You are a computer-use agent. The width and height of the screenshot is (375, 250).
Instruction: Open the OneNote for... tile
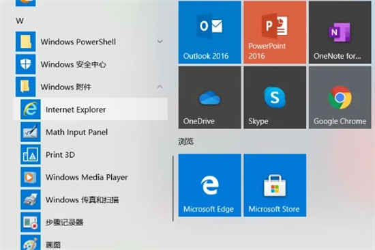click(340, 32)
